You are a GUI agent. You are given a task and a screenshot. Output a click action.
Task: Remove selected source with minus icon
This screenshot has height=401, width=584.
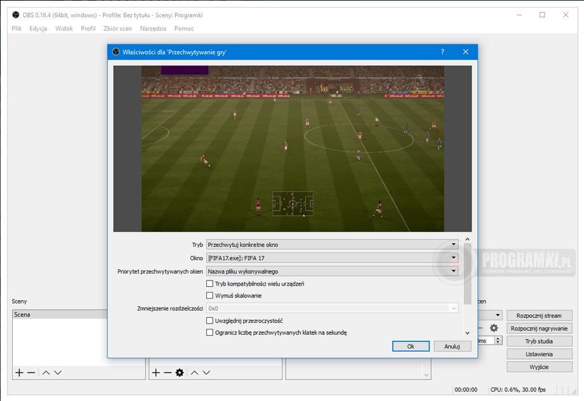pos(168,372)
